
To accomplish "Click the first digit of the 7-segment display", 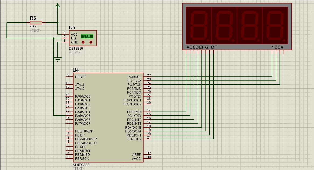I will (x=199, y=25).
